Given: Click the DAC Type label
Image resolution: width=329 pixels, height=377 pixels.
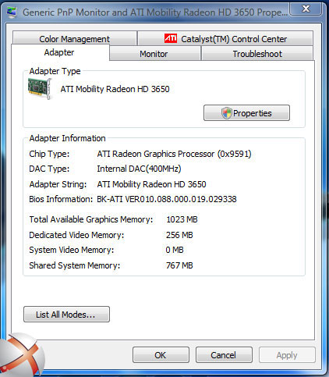Looking at the screenshot, I should [49, 169].
